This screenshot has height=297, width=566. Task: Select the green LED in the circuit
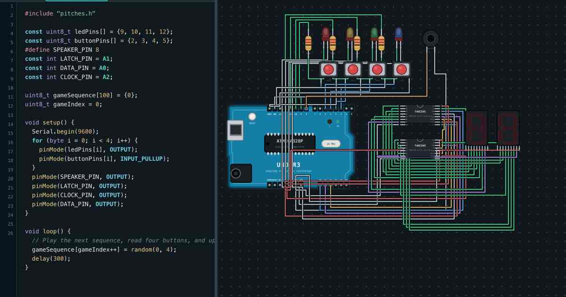click(374, 34)
